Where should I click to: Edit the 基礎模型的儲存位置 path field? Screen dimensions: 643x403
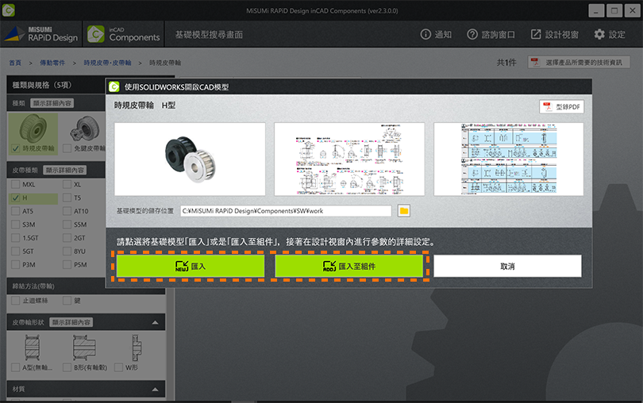[x=286, y=211]
